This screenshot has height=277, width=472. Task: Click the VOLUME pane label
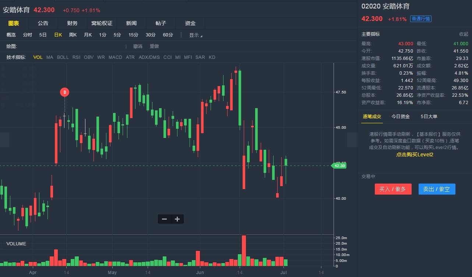coord(16,244)
